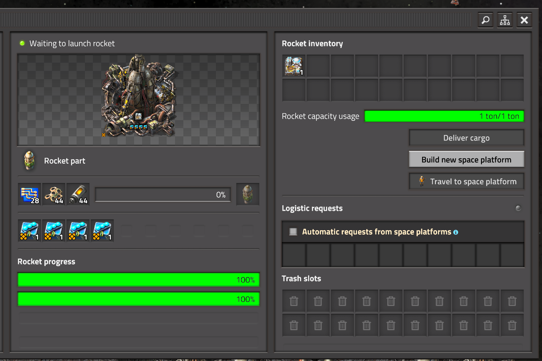This screenshot has height=361, width=542.
Task: Click the rocket fuel ingredient showing 44
Action: [78, 194]
